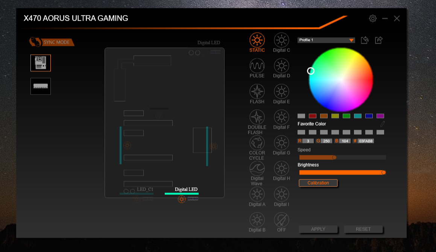
Task: Select the first Favorite Color slot
Action: point(301,132)
